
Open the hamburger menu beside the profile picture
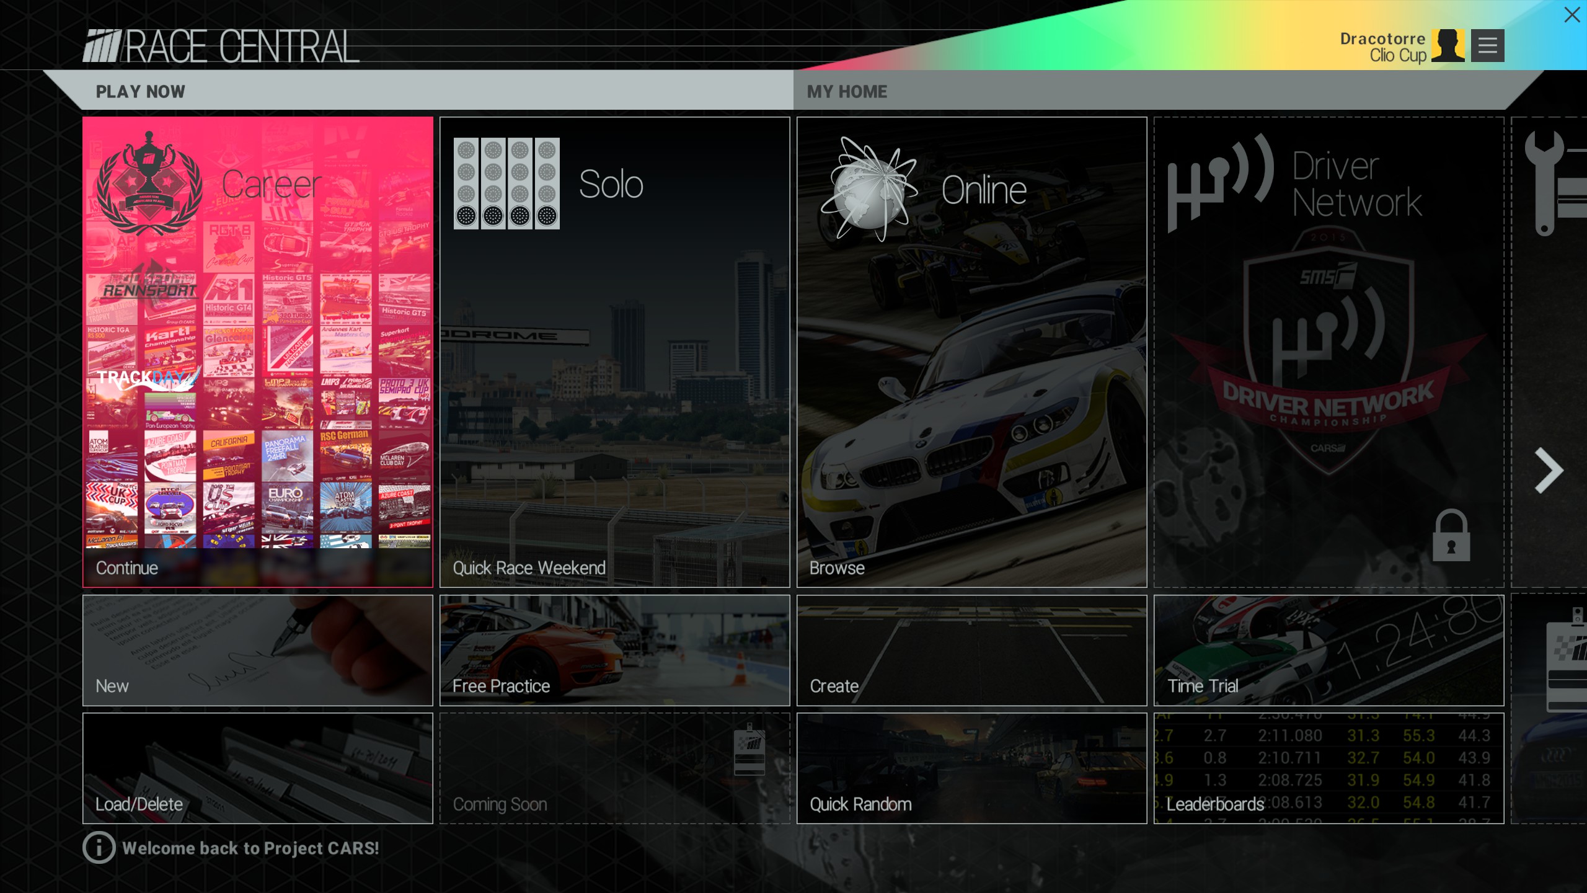pos(1487,45)
